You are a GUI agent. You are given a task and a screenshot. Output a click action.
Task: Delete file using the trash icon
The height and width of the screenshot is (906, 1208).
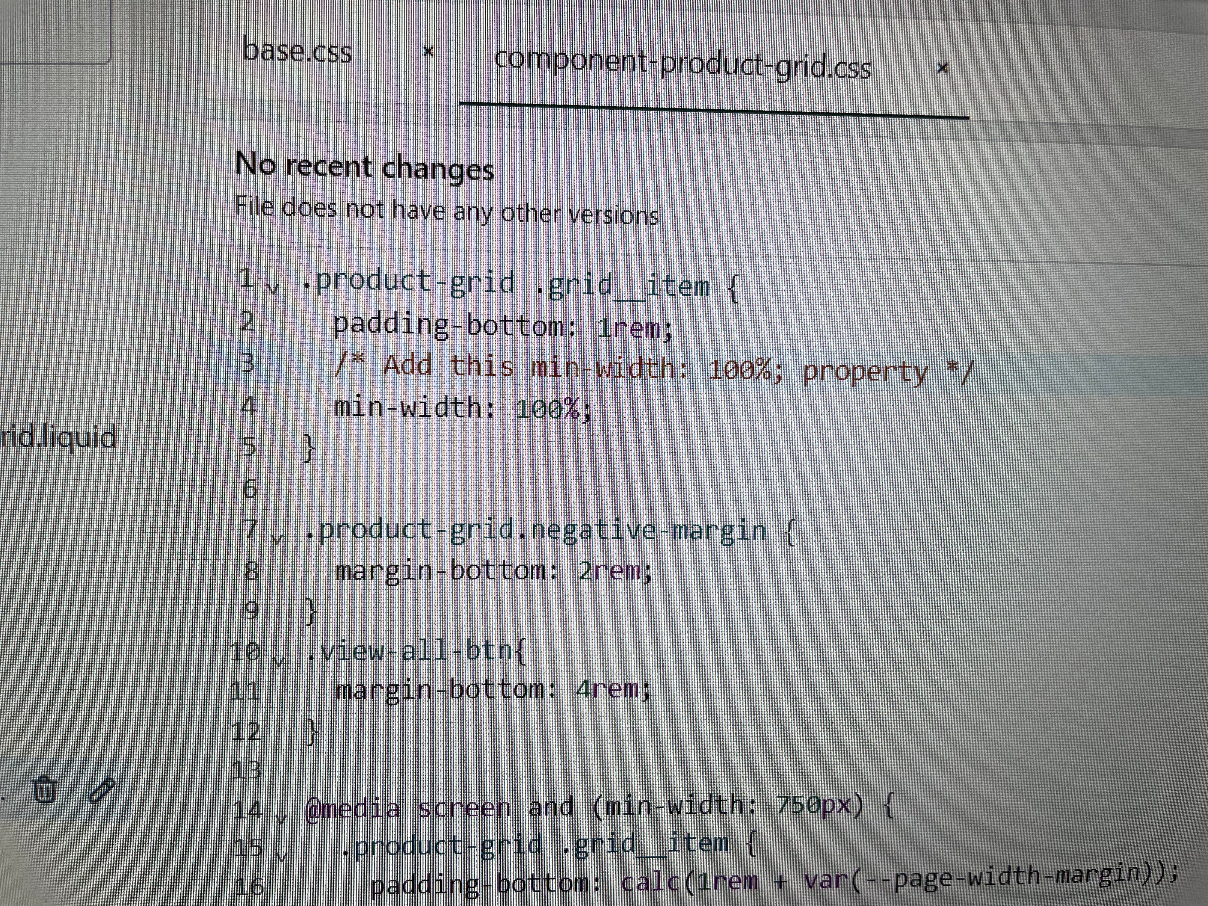point(44,790)
